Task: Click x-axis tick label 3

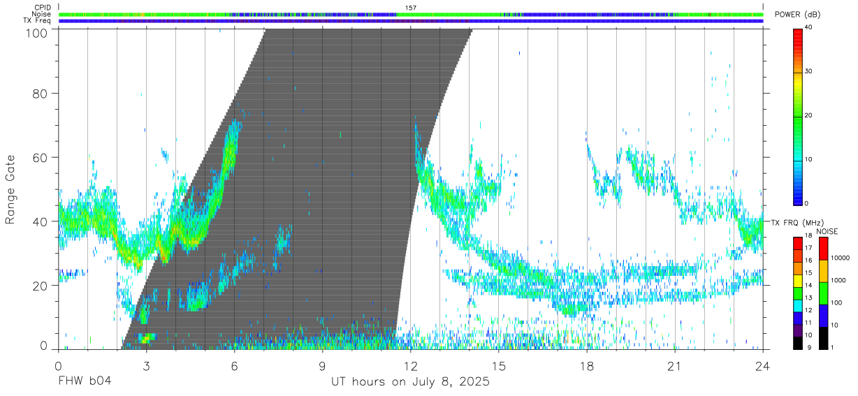Action: click(147, 367)
